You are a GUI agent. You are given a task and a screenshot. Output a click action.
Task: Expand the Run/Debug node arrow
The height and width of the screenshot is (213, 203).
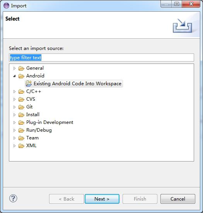[x=14, y=130]
